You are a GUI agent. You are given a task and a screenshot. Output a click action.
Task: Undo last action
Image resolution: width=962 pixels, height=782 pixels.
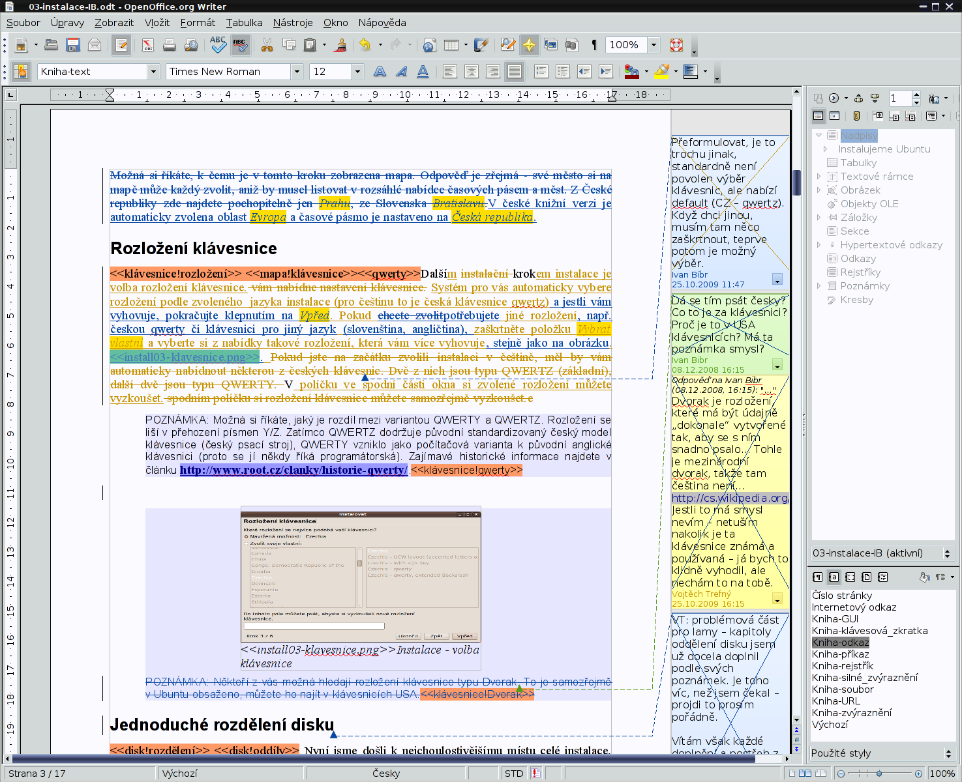tap(365, 45)
